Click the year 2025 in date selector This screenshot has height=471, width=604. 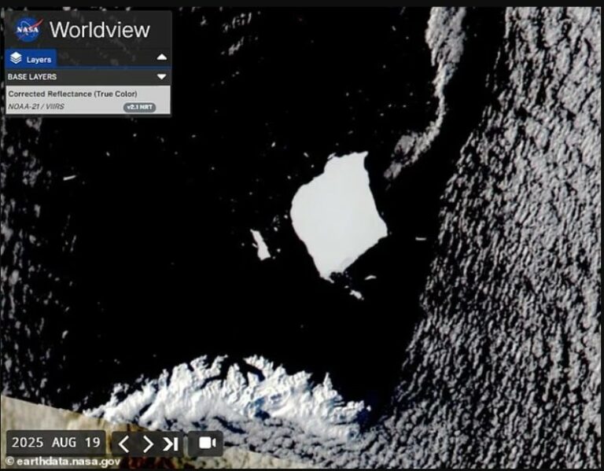pos(28,443)
